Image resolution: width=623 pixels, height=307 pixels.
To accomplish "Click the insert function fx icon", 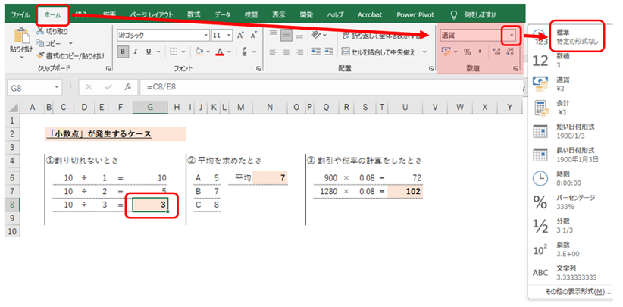I will point(128,87).
